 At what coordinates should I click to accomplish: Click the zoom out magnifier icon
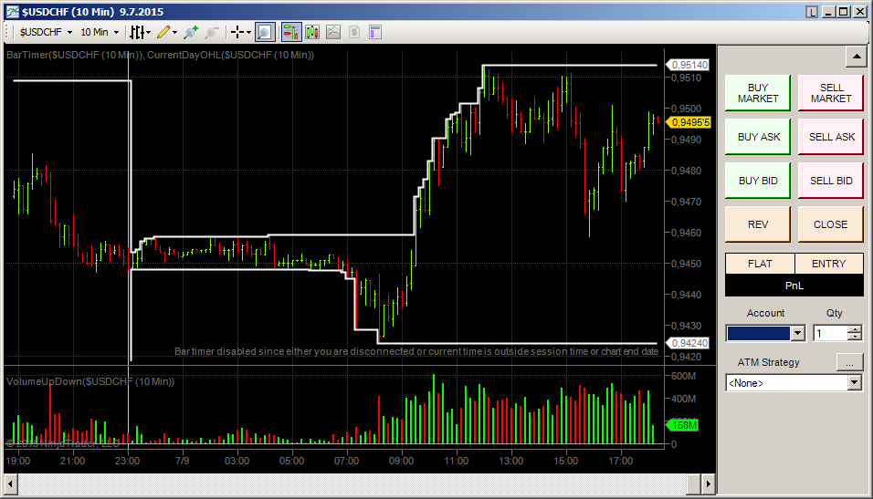211,32
